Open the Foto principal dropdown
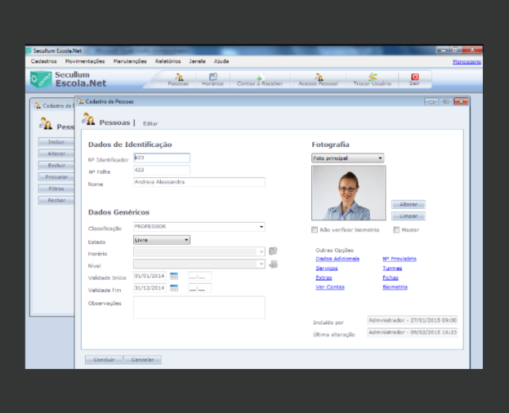Image resolution: width=509 pixels, height=413 pixels. pos(348,158)
